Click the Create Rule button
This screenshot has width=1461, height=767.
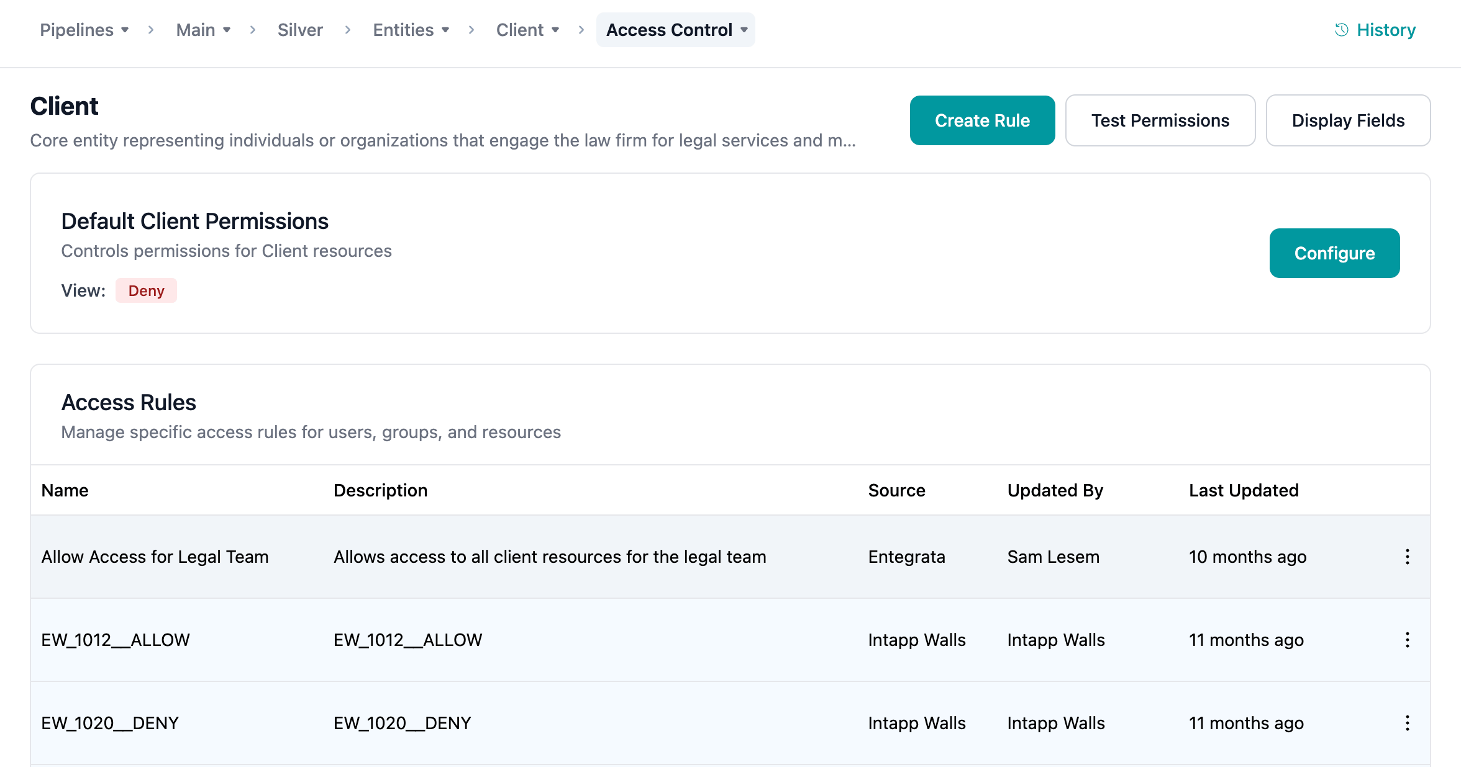point(982,120)
